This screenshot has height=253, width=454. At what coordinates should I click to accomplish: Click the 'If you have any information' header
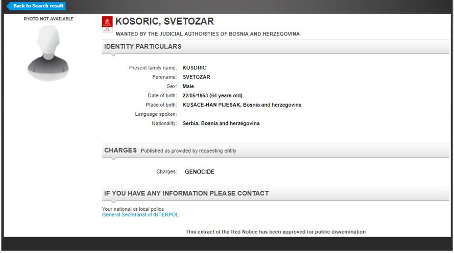click(186, 193)
